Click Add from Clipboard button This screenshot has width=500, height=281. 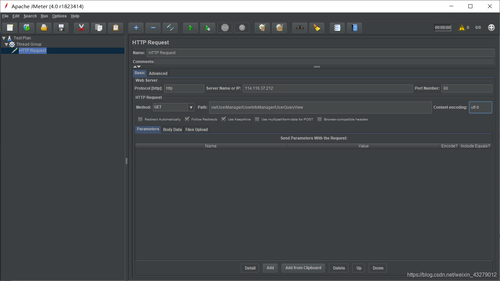pyautogui.click(x=303, y=268)
